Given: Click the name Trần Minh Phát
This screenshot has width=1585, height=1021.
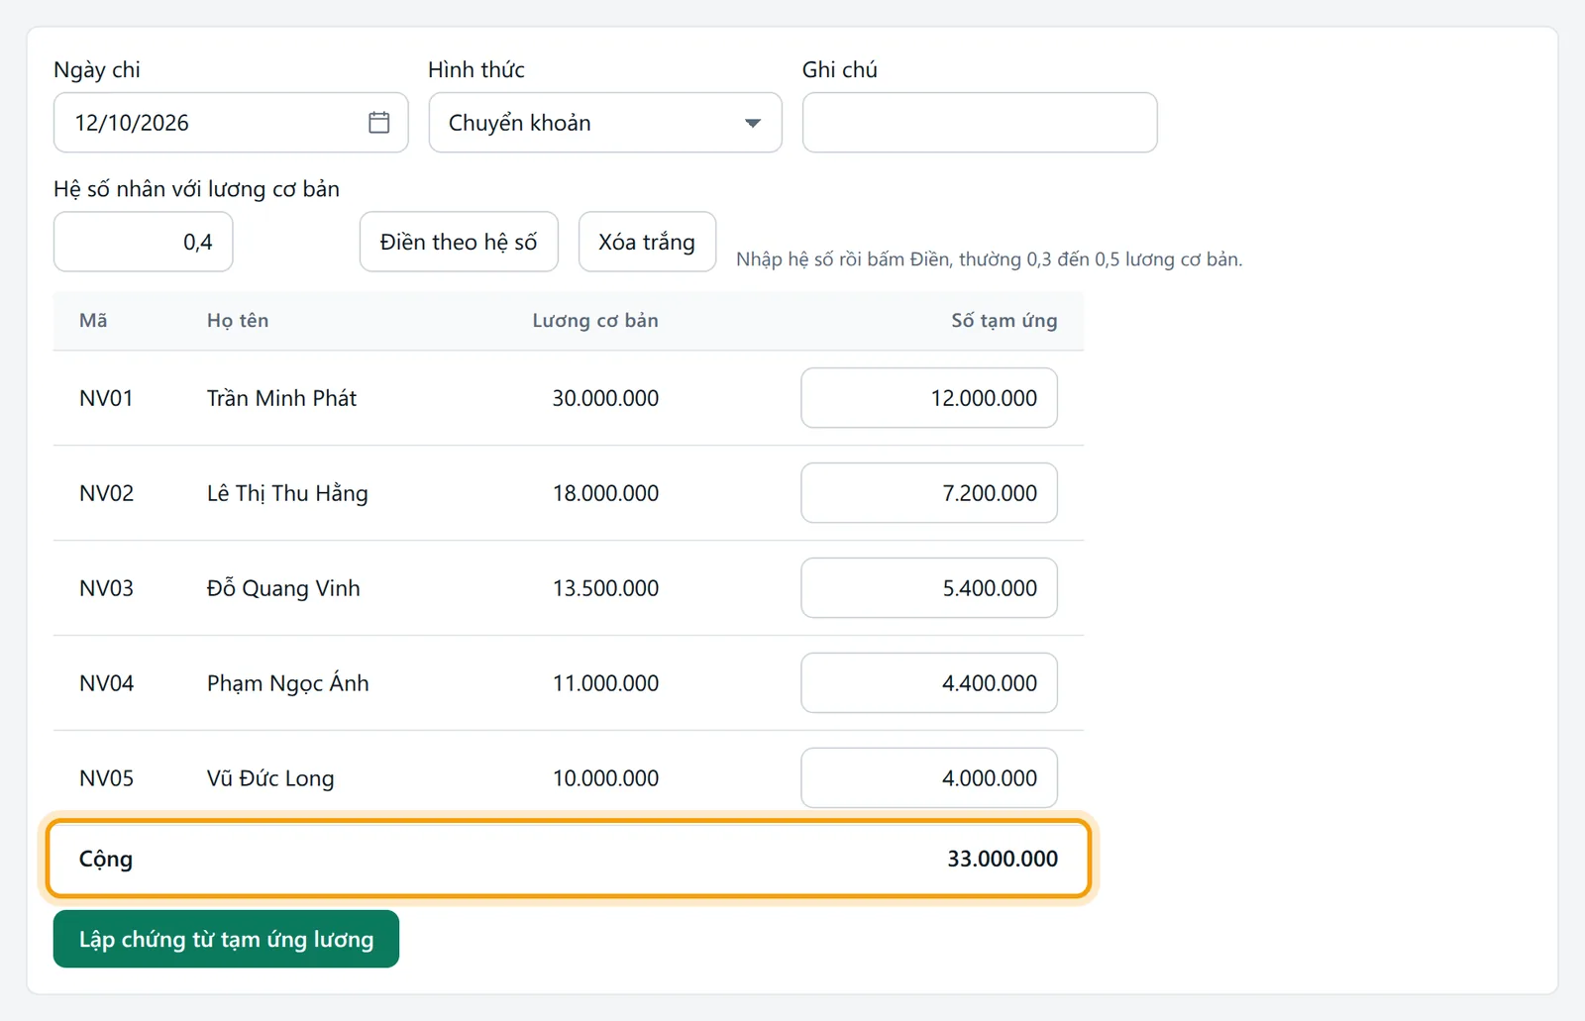Looking at the screenshot, I should [x=281, y=398].
